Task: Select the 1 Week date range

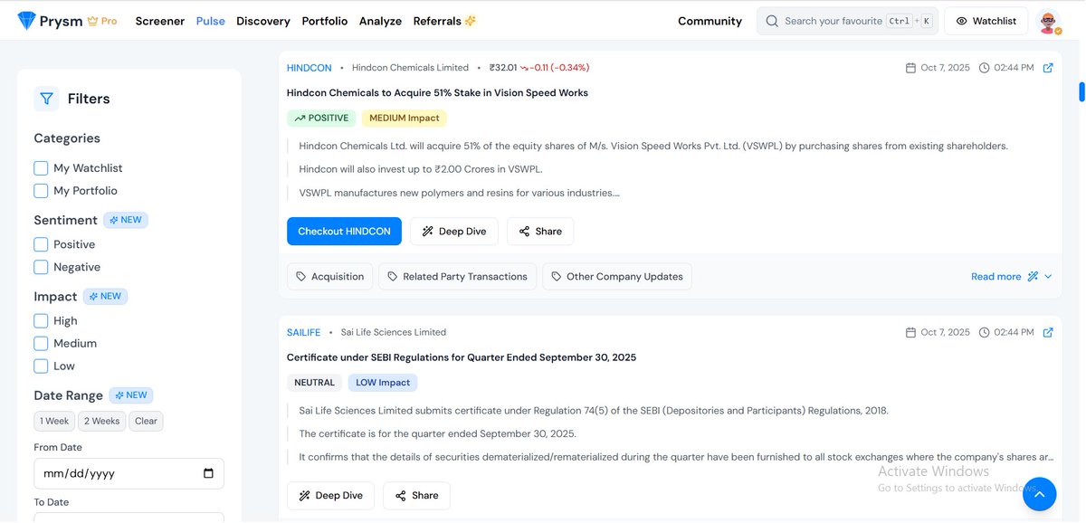Action: click(x=54, y=421)
